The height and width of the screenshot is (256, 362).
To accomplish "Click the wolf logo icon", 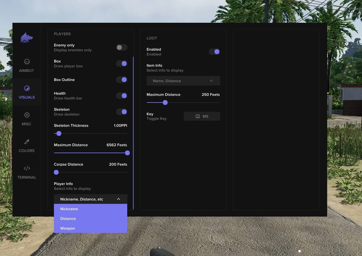I will [27, 38].
